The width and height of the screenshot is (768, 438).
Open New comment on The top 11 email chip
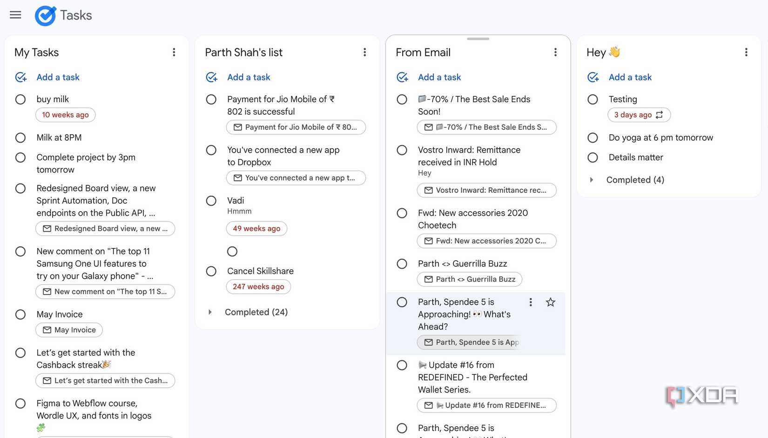(x=105, y=292)
